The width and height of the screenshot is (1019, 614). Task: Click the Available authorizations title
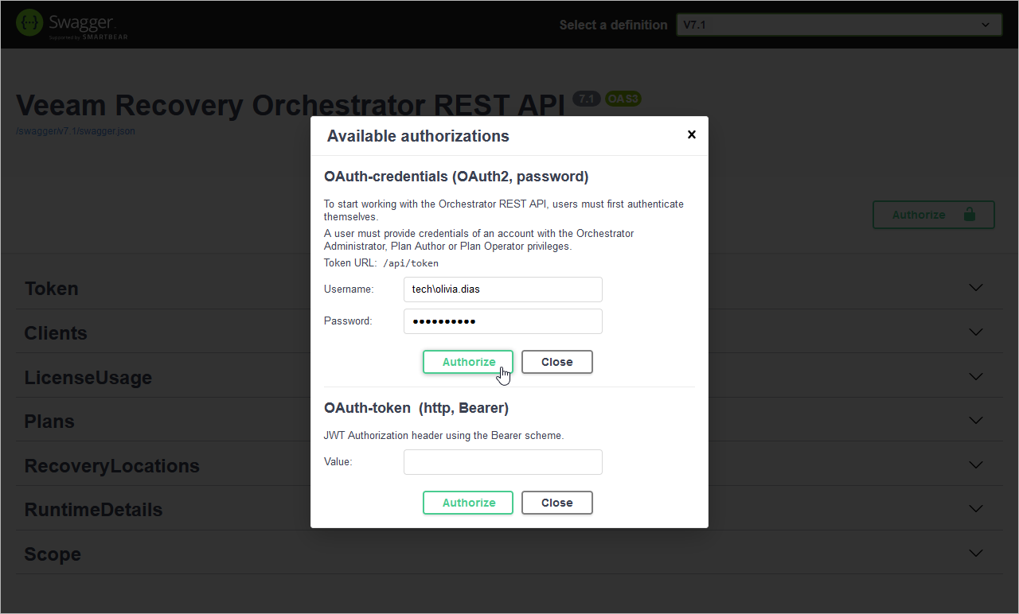(418, 136)
